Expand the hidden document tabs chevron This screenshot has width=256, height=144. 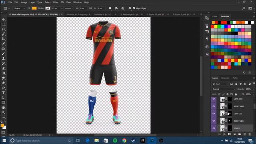tap(201, 14)
